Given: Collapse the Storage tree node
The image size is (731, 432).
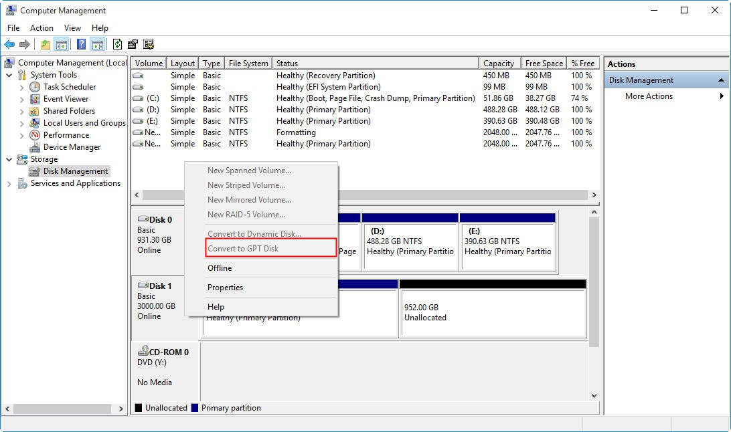Looking at the screenshot, I should tap(9, 159).
